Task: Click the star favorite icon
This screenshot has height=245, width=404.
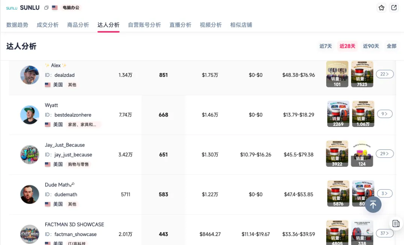Action: [x=381, y=8]
